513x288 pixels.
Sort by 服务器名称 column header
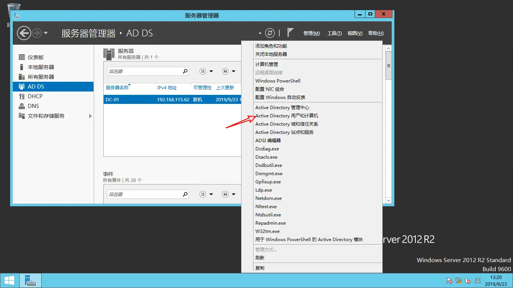tap(117, 88)
